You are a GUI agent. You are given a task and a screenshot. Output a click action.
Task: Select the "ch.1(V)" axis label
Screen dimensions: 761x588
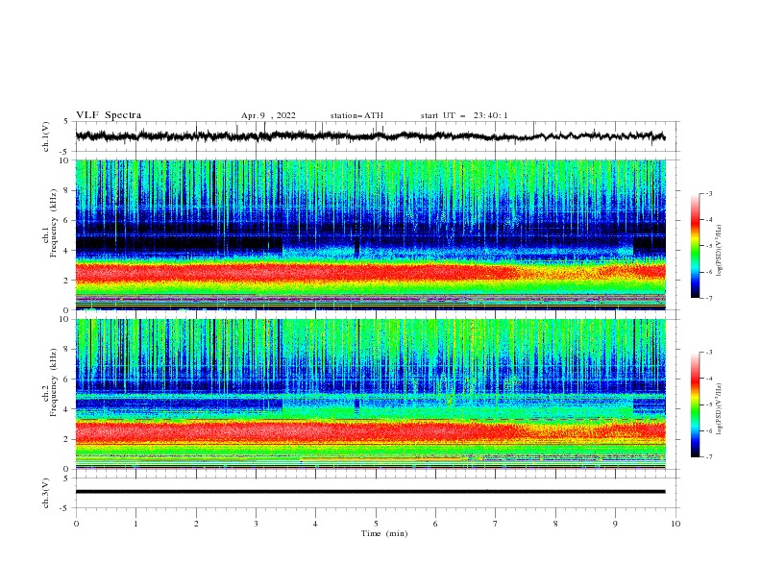[46, 136]
